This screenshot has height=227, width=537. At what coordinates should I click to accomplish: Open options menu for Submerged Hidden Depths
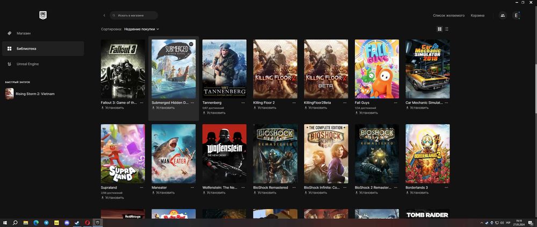coord(192,103)
